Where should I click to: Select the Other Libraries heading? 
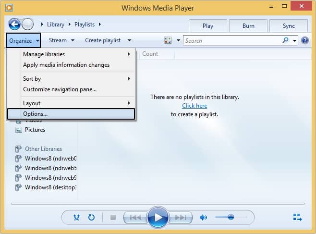[43, 149]
